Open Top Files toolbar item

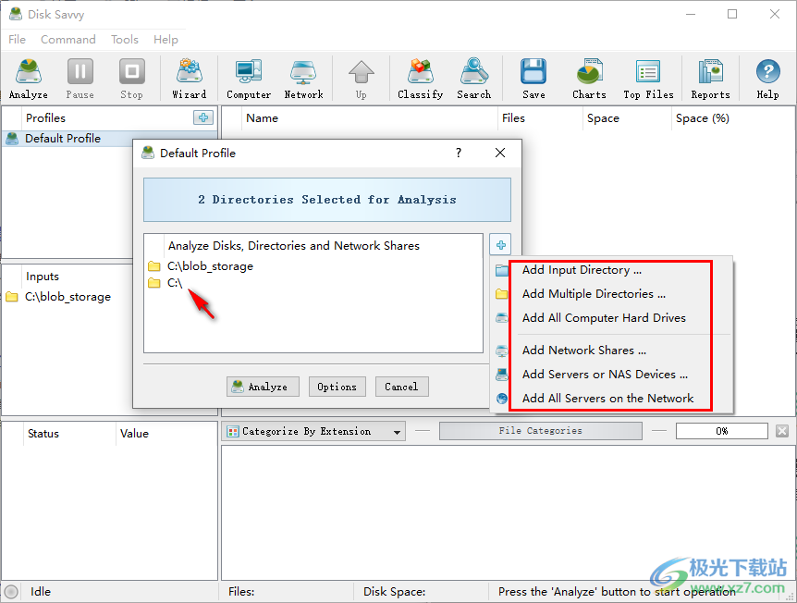[x=648, y=79]
